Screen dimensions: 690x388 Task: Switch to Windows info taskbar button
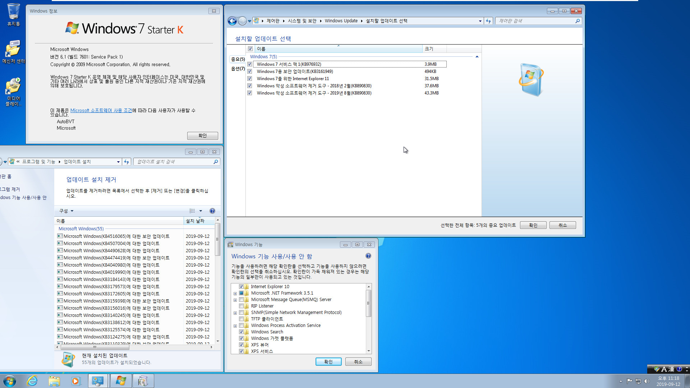pyautogui.click(x=121, y=381)
